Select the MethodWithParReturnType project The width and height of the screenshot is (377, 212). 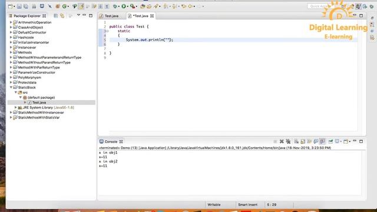pyautogui.click(x=39, y=68)
